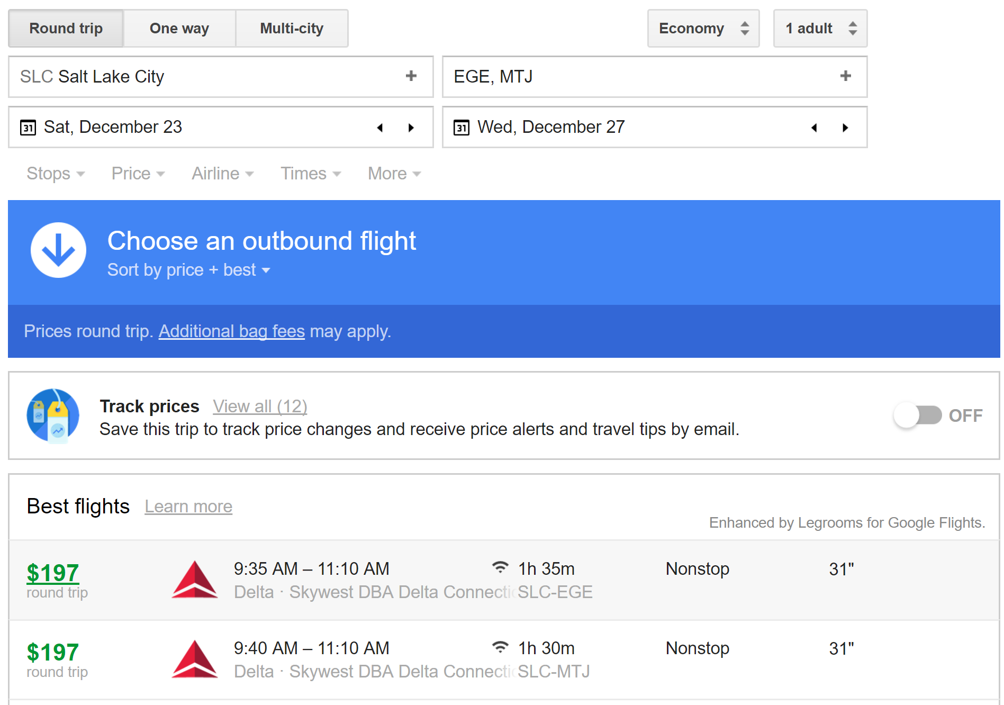Click the plus icon beside Salt Lake City

(x=411, y=76)
